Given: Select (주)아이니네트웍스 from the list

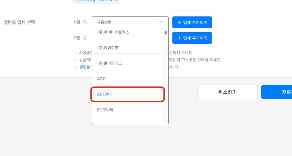Looking at the screenshot, I should click(x=128, y=32).
